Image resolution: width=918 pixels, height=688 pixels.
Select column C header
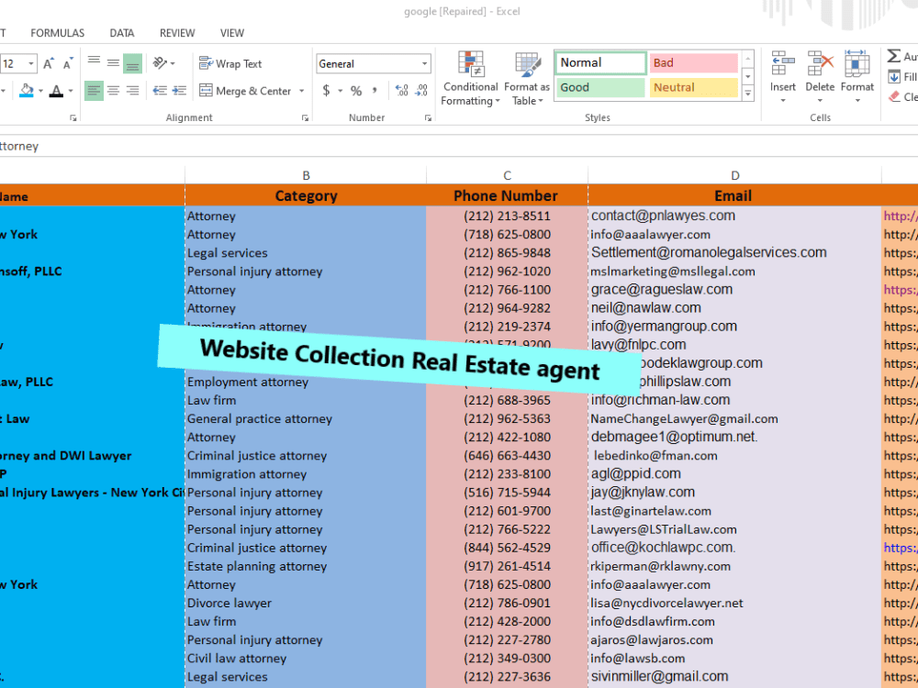(x=507, y=175)
